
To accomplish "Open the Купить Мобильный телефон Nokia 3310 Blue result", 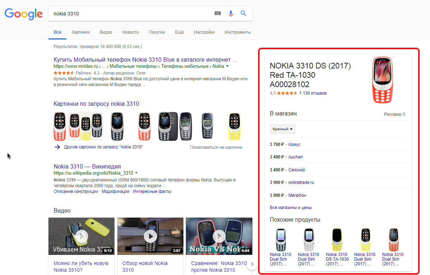I will click(x=145, y=60).
